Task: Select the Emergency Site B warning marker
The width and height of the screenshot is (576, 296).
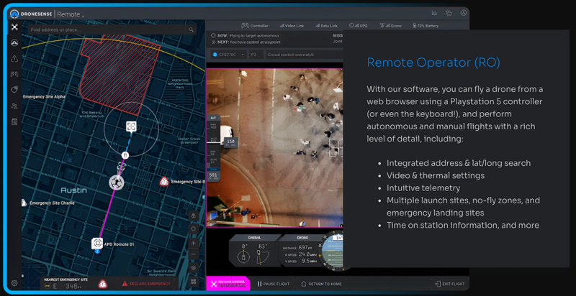Action: [164, 181]
